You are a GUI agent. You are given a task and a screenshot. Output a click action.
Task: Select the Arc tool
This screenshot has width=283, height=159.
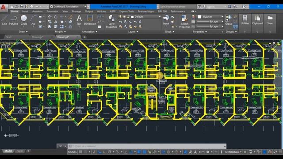33,20
